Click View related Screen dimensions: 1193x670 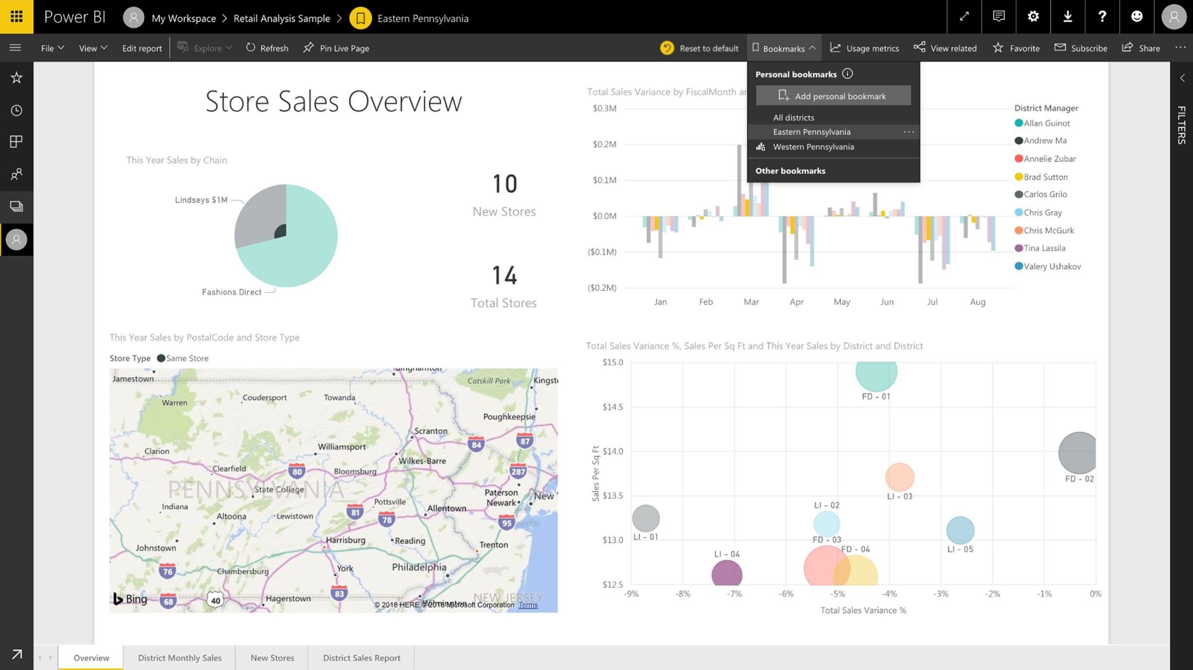[x=945, y=48]
